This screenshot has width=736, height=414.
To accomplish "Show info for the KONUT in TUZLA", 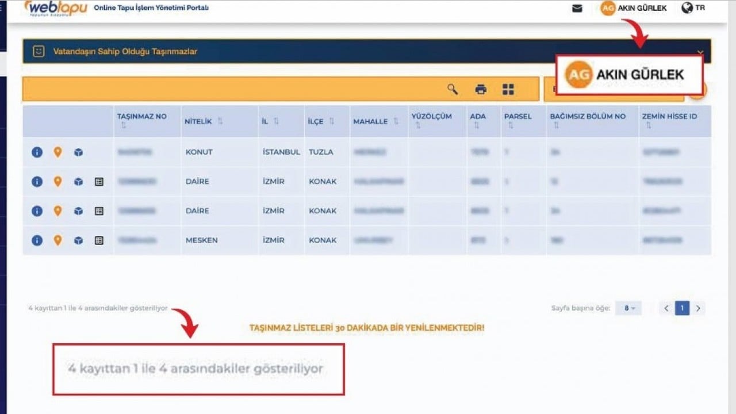I will 36,152.
